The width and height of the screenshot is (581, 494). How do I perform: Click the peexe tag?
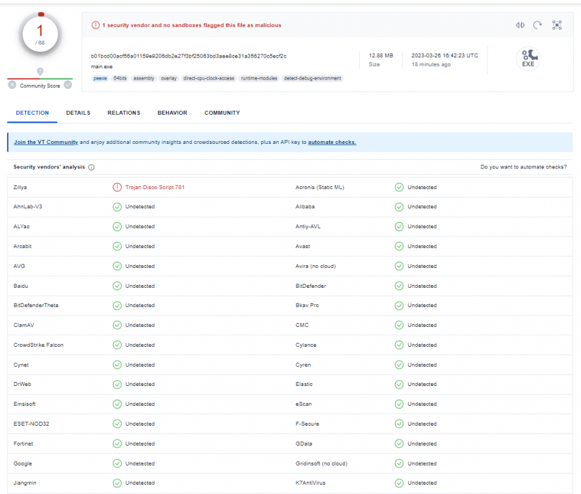tap(100, 78)
